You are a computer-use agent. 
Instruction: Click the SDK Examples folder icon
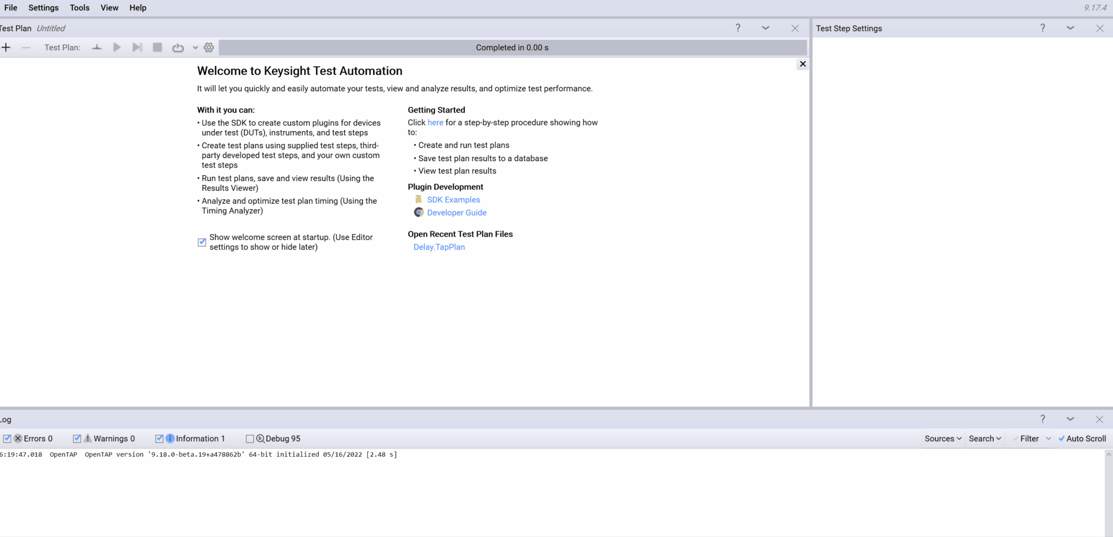(418, 199)
